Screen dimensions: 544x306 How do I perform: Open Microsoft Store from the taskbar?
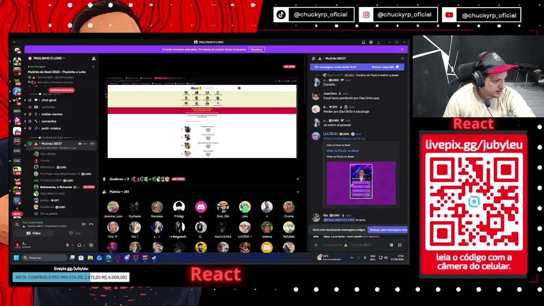coord(81,258)
